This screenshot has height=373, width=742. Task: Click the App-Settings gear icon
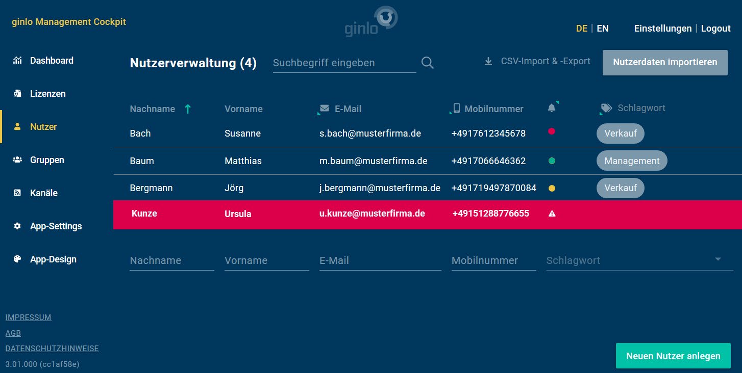(x=17, y=226)
